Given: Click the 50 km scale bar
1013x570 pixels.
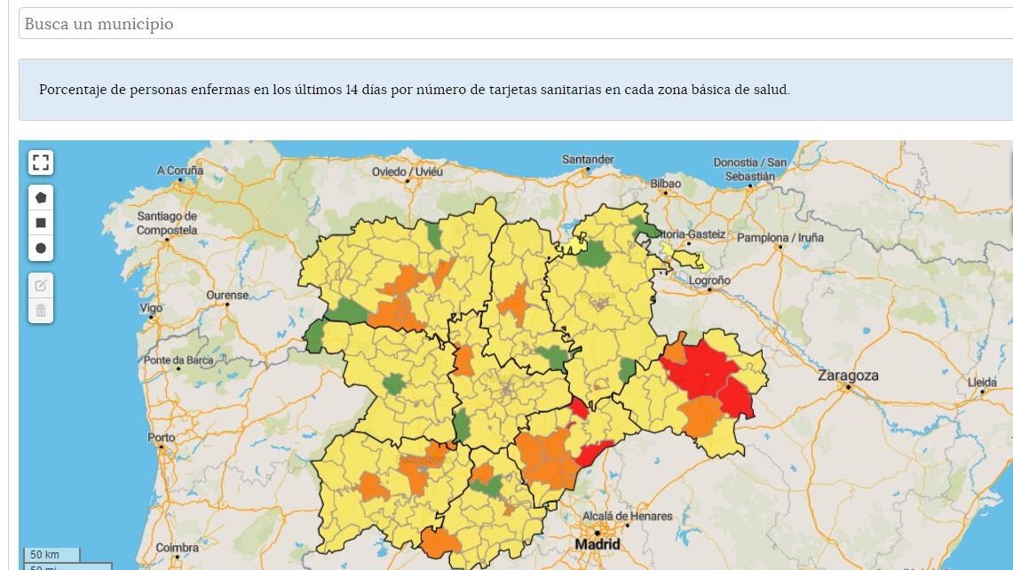Looking at the screenshot, I should pyautogui.click(x=51, y=555).
